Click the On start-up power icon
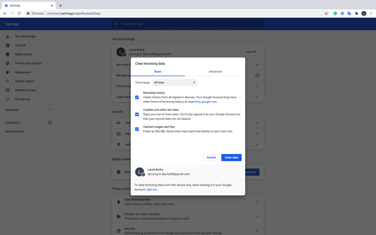 coord(8,99)
